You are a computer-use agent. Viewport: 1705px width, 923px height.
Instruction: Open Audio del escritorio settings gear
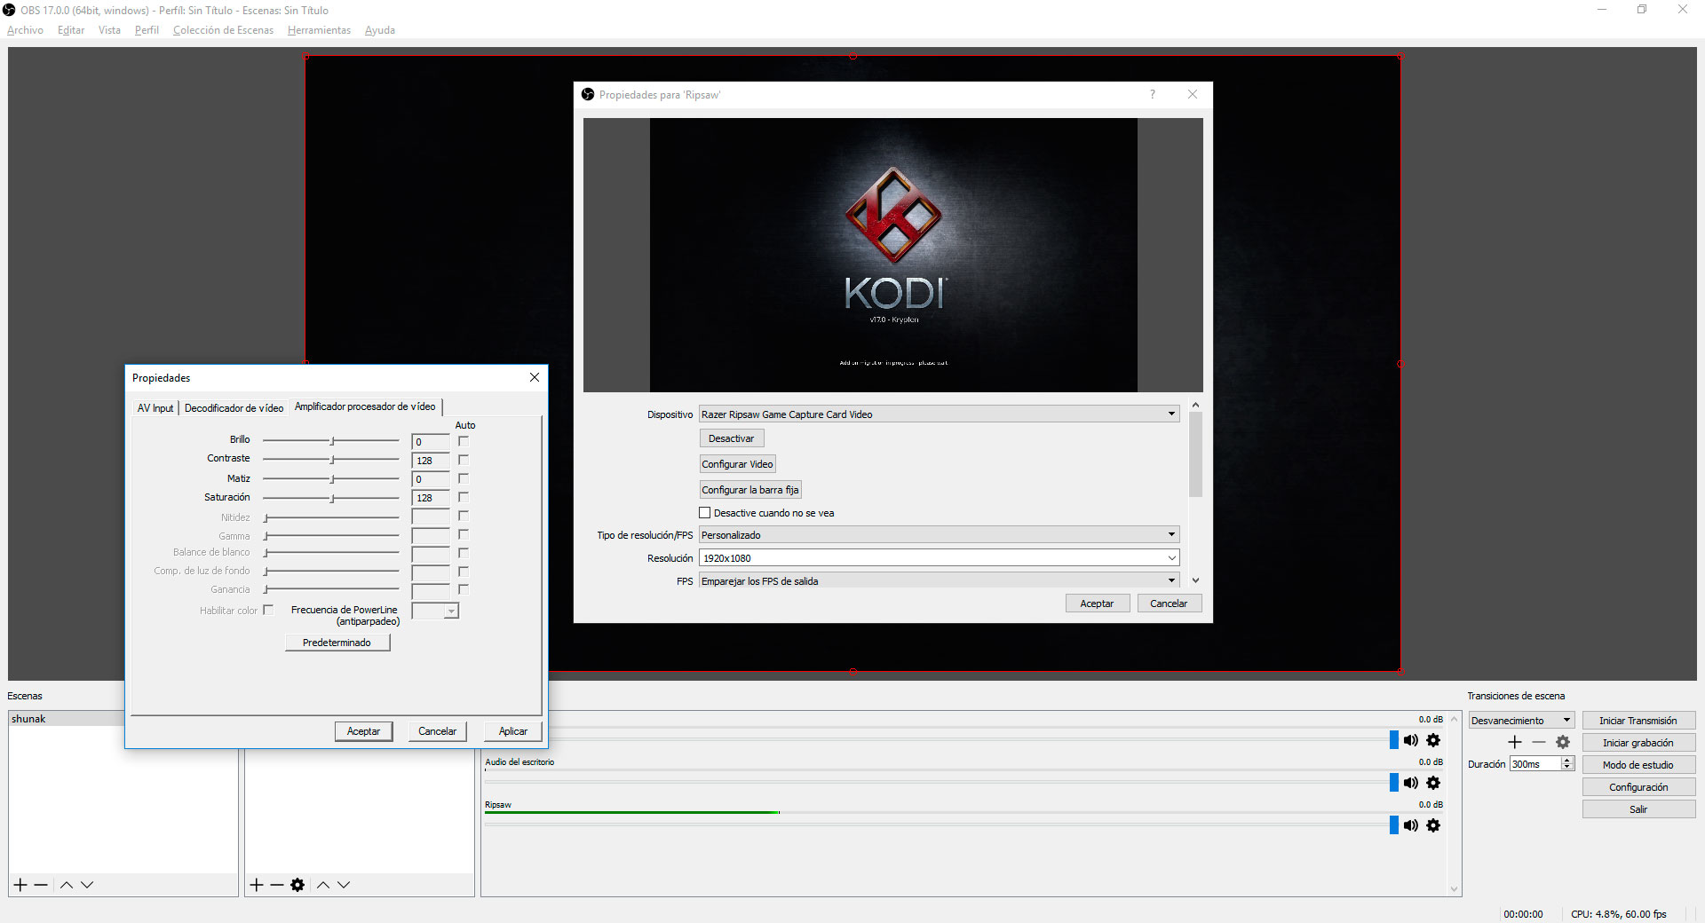pos(1433,783)
